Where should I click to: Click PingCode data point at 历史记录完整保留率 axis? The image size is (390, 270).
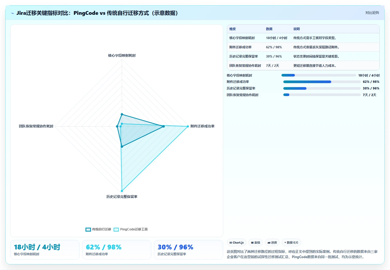click(x=122, y=191)
